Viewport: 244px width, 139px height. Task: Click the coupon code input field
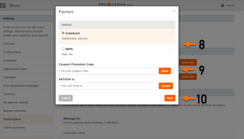coord(108,71)
